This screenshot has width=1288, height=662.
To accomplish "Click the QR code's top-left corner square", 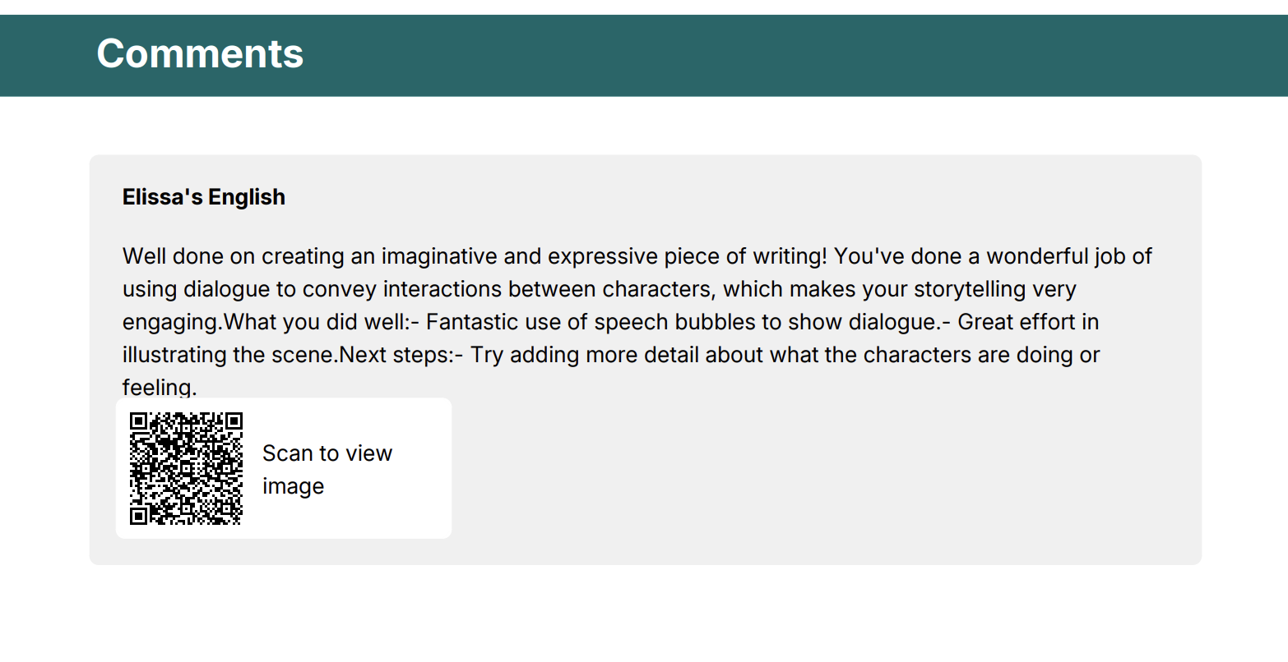I will pos(139,421).
